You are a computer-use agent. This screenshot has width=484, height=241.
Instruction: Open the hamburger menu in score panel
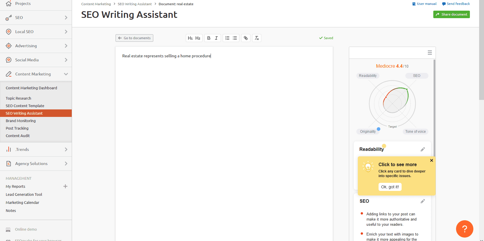[430, 53]
